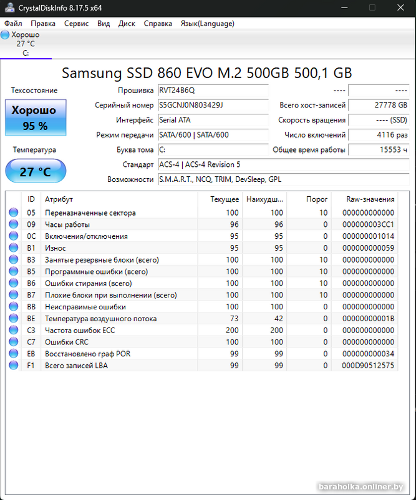Click the Буква тома field C:
The height and width of the screenshot is (500, 416).
213,149
